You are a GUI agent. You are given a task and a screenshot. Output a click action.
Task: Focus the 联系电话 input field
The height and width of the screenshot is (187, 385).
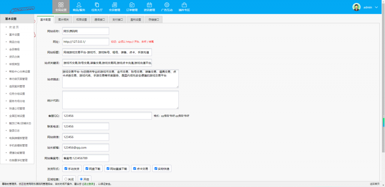[86, 126]
